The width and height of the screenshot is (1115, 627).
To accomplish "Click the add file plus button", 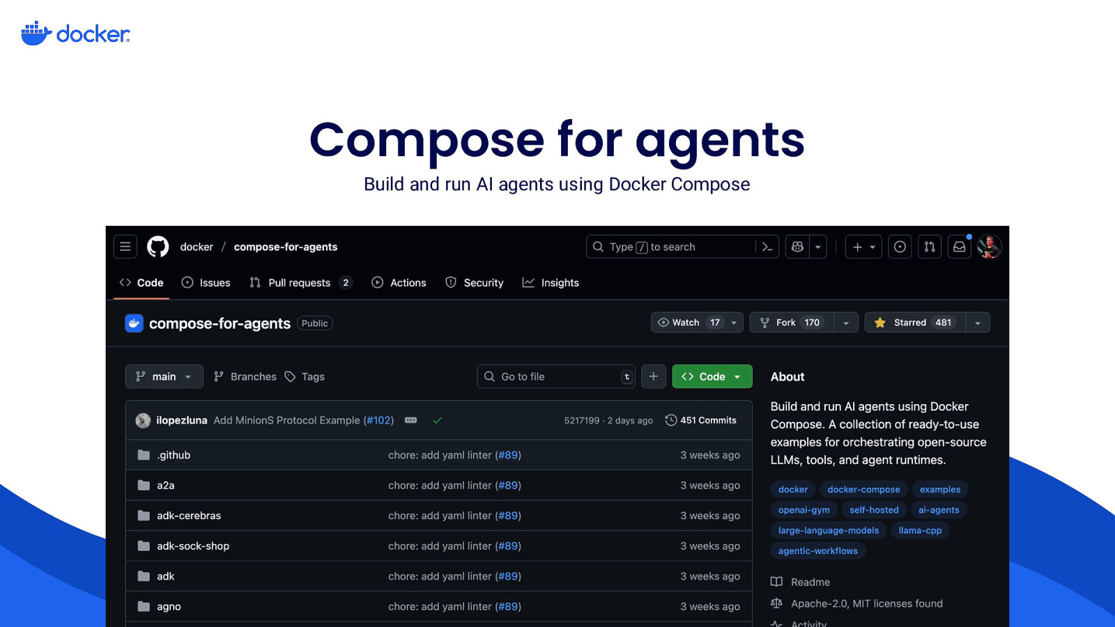I will pyautogui.click(x=654, y=376).
